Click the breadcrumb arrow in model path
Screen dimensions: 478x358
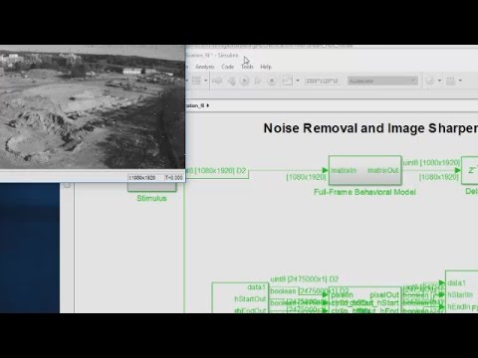pos(208,105)
